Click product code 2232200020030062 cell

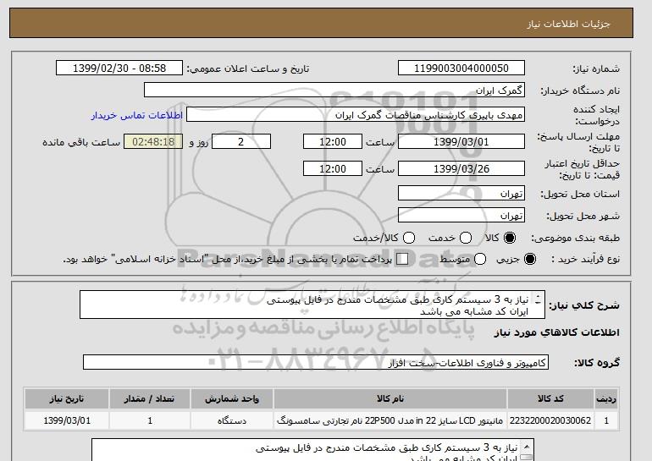(550, 420)
